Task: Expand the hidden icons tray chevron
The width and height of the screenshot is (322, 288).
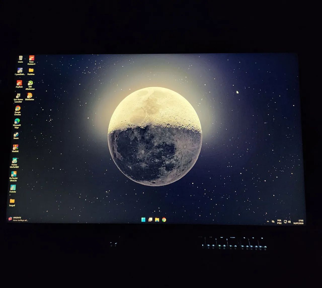Action: (268, 222)
